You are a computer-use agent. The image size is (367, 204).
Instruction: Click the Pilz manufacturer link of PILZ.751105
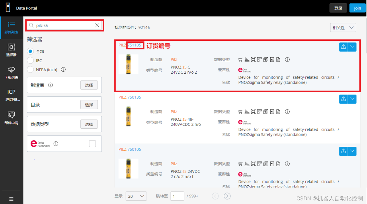(x=174, y=60)
